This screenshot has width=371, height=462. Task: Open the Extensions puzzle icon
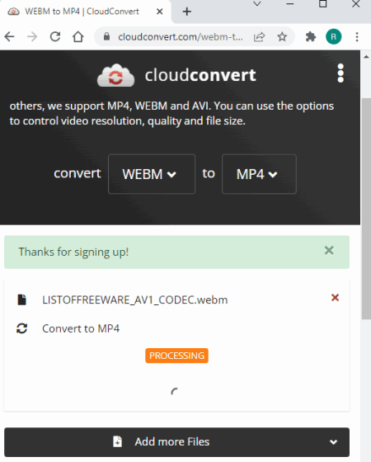point(311,37)
